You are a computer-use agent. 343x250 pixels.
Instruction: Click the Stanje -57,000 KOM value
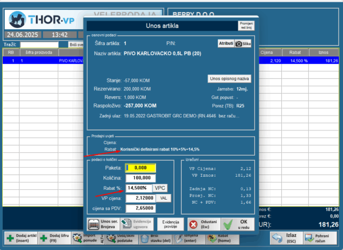[x=137, y=81]
